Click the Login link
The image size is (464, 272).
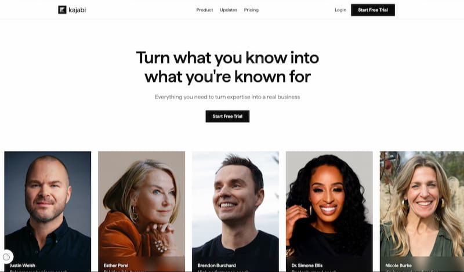[340, 10]
